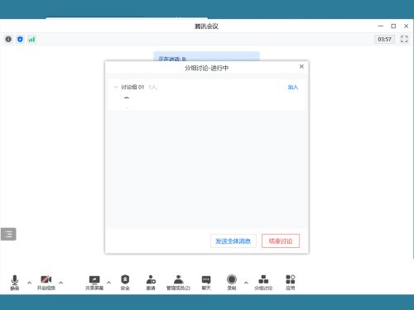Image resolution: width=414 pixels, height=310 pixels.
Task: Minimize the 腾讯会议 window
Action: pyautogui.click(x=381, y=26)
